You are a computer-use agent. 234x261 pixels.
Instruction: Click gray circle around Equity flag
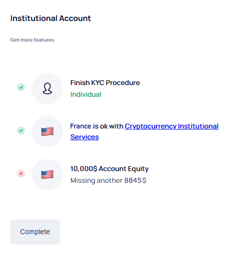click(47, 174)
